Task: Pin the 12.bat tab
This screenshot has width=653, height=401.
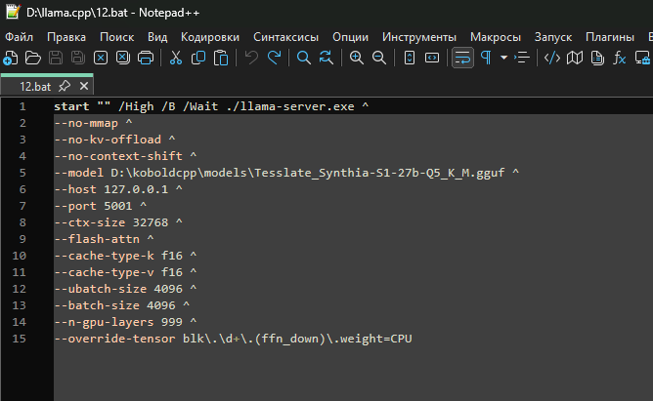Action: click(65, 86)
